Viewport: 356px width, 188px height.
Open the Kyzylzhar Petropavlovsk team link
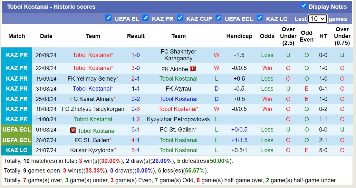click(178, 119)
